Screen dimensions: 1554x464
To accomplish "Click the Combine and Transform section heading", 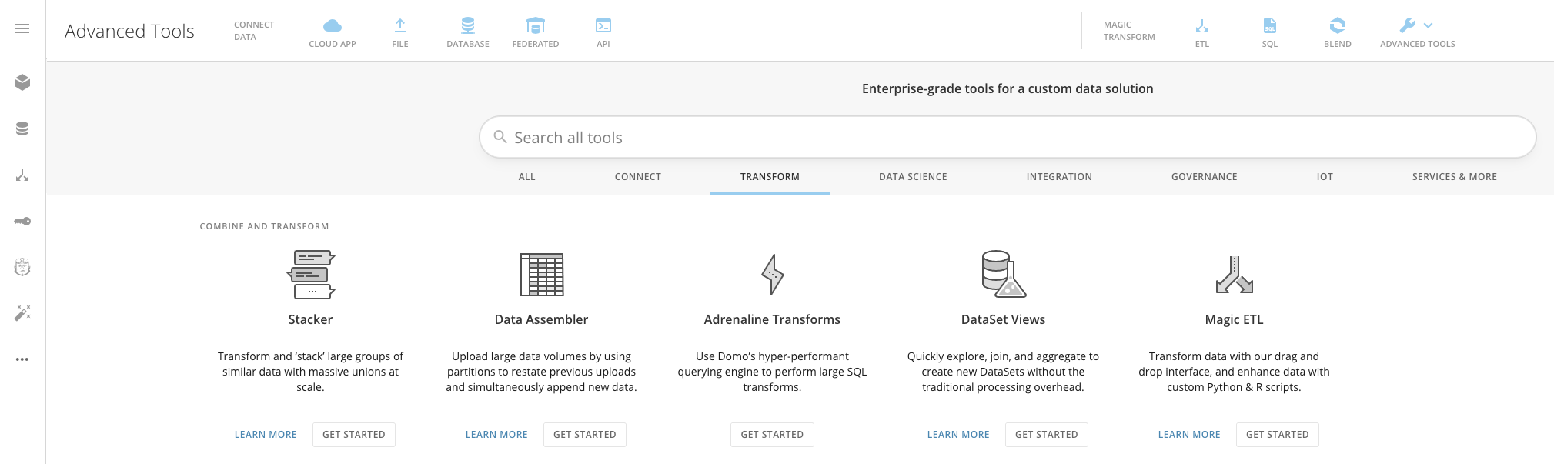I will pos(264,226).
